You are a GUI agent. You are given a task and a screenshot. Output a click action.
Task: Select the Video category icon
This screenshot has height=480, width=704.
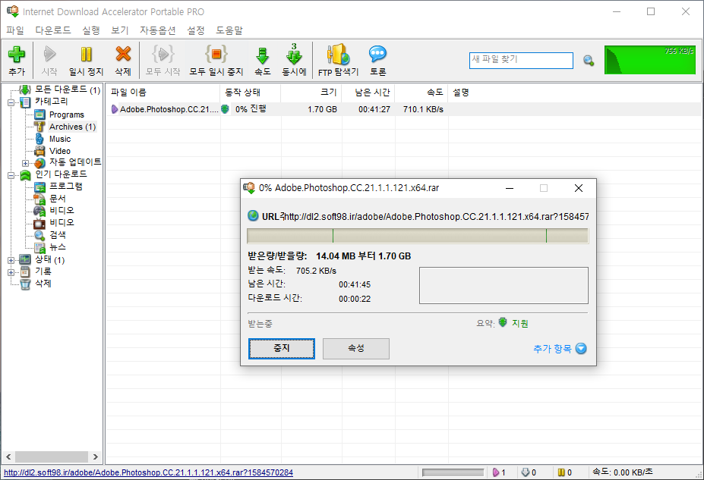click(x=39, y=151)
